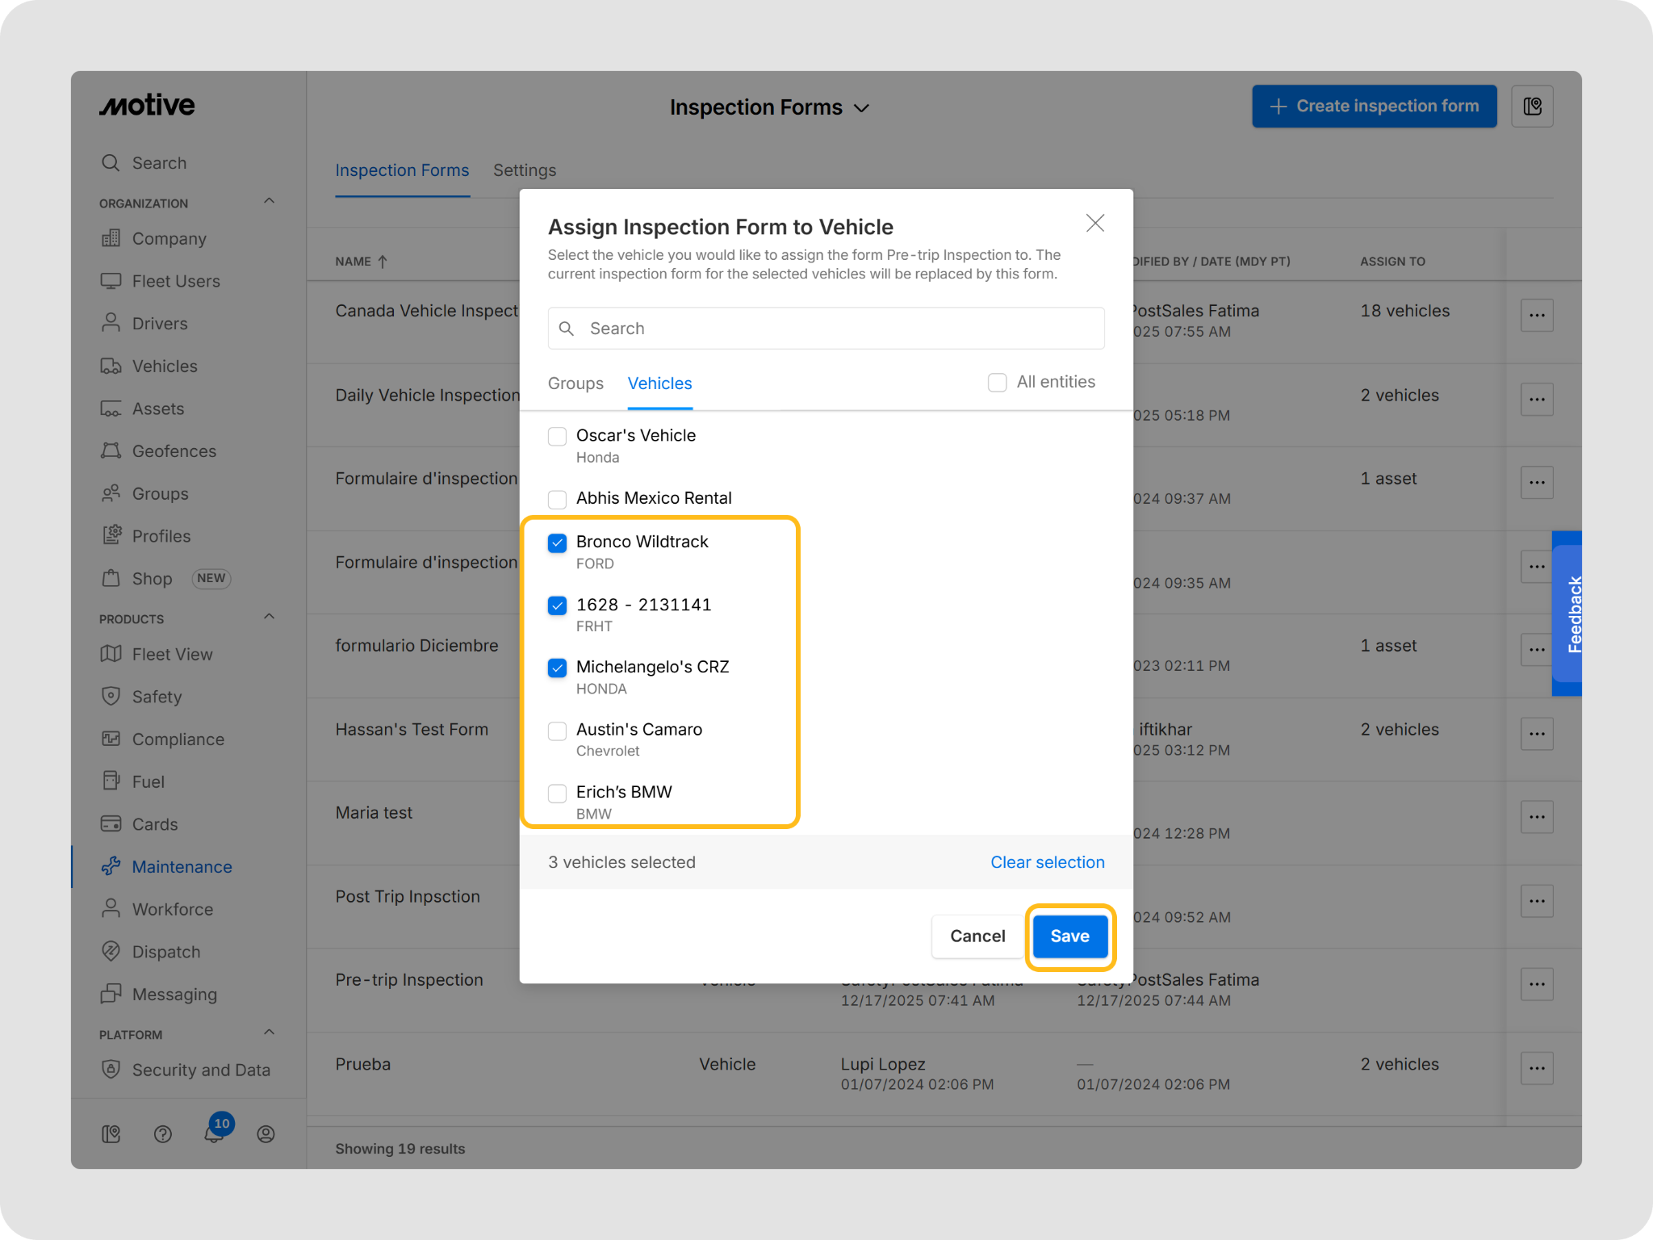
Task: Click the Dispatch icon in sidebar
Action: pyautogui.click(x=111, y=952)
